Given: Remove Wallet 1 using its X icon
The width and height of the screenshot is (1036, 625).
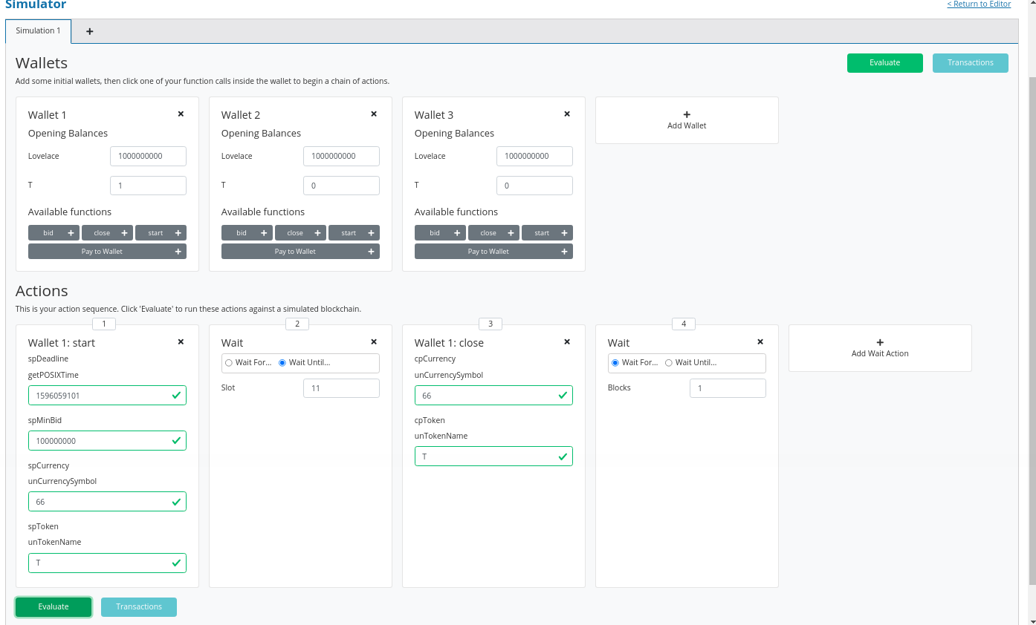Looking at the screenshot, I should (x=181, y=114).
